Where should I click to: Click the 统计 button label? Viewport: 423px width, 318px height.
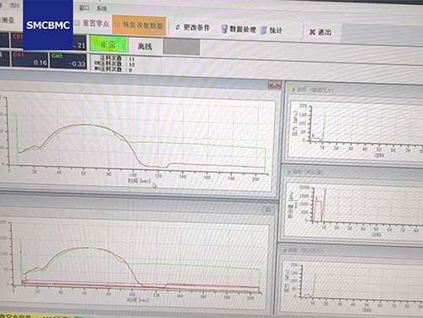click(x=276, y=30)
